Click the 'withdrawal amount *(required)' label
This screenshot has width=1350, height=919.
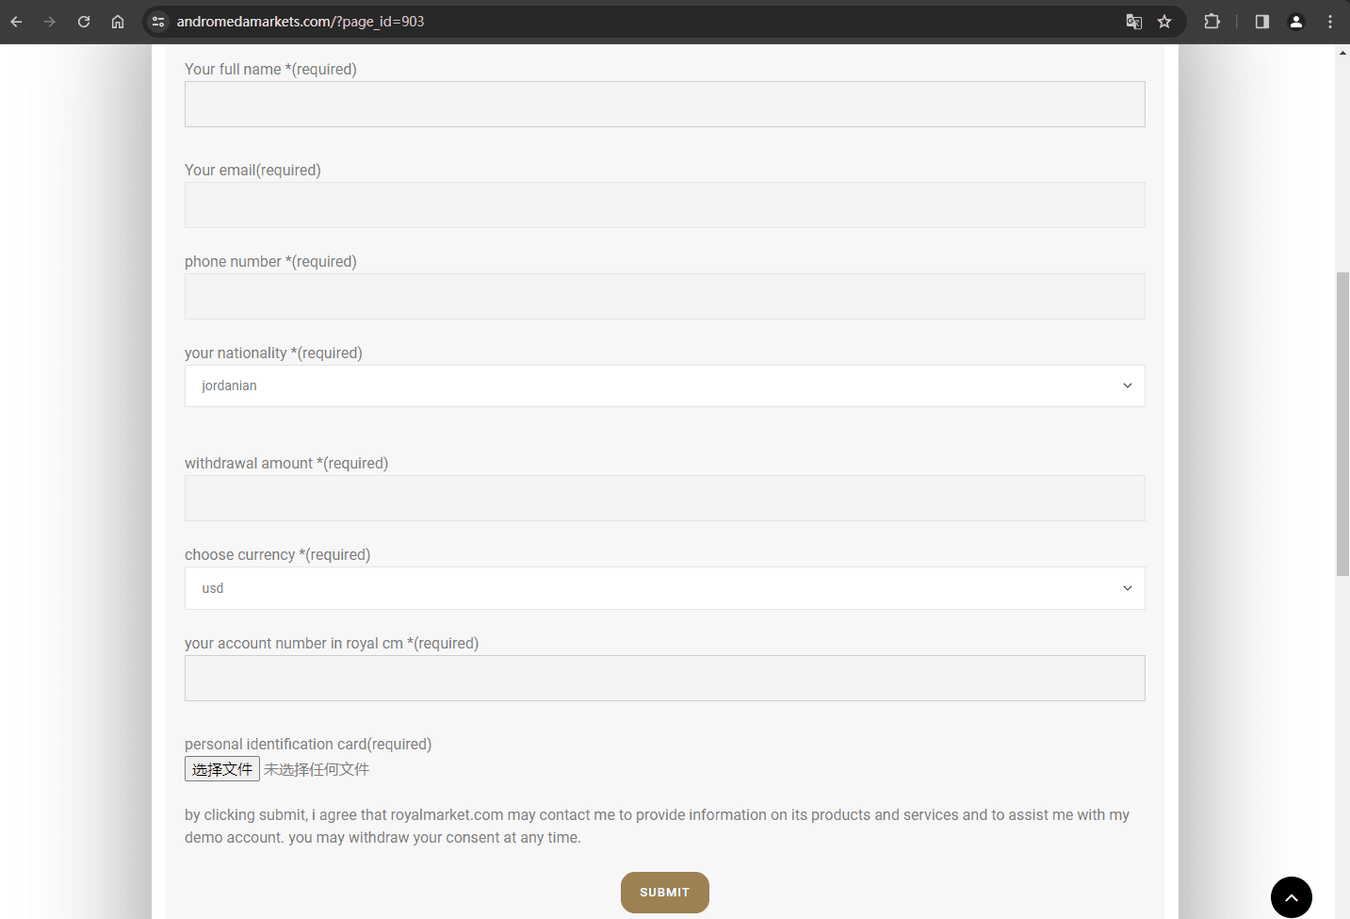[x=286, y=464]
